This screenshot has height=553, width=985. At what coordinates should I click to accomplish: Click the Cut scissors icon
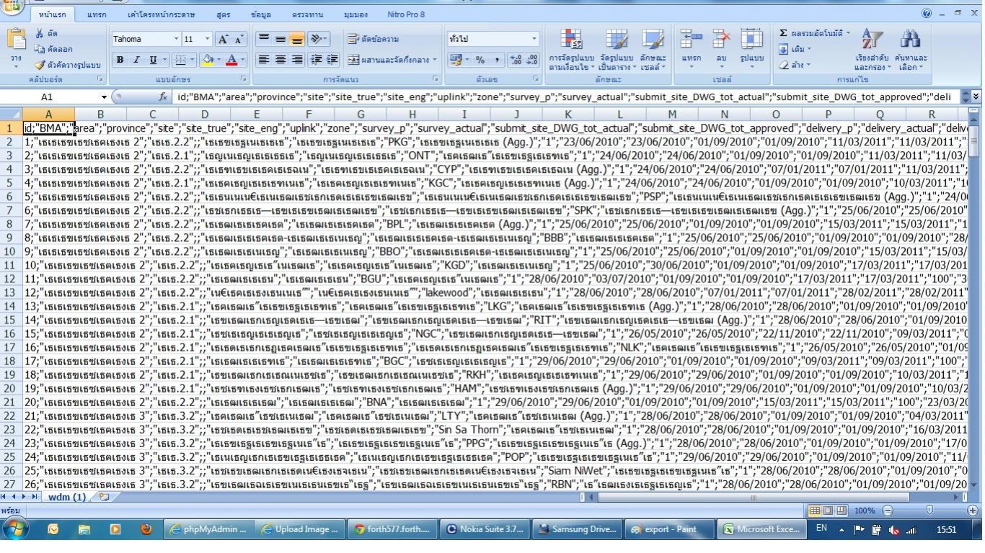[x=39, y=34]
